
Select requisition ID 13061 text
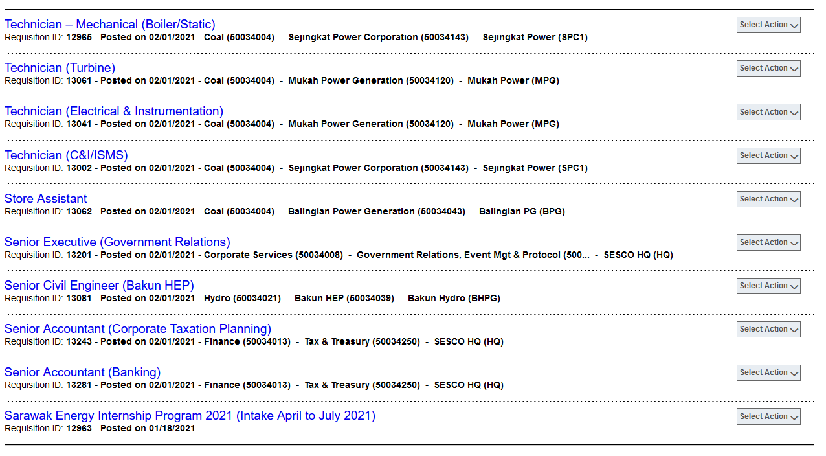[79, 81]
